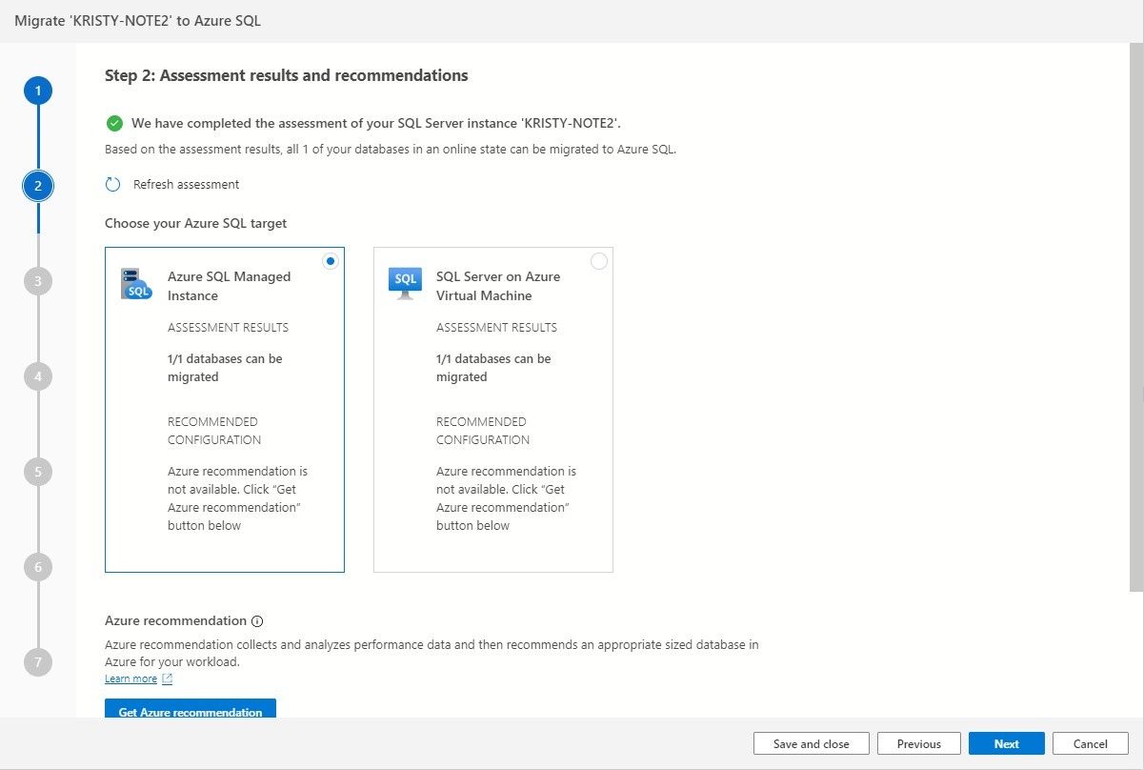This screenshot has width=1144, height=770.
Task: Jump to wizard step 3 circle
Action: coord(38,281)
